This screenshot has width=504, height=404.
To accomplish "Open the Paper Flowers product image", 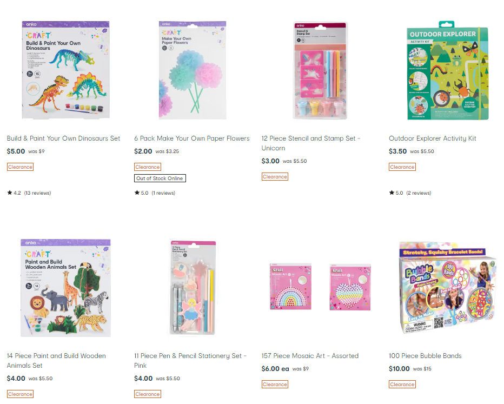I will pyautogui.click(x=193, y=70).
